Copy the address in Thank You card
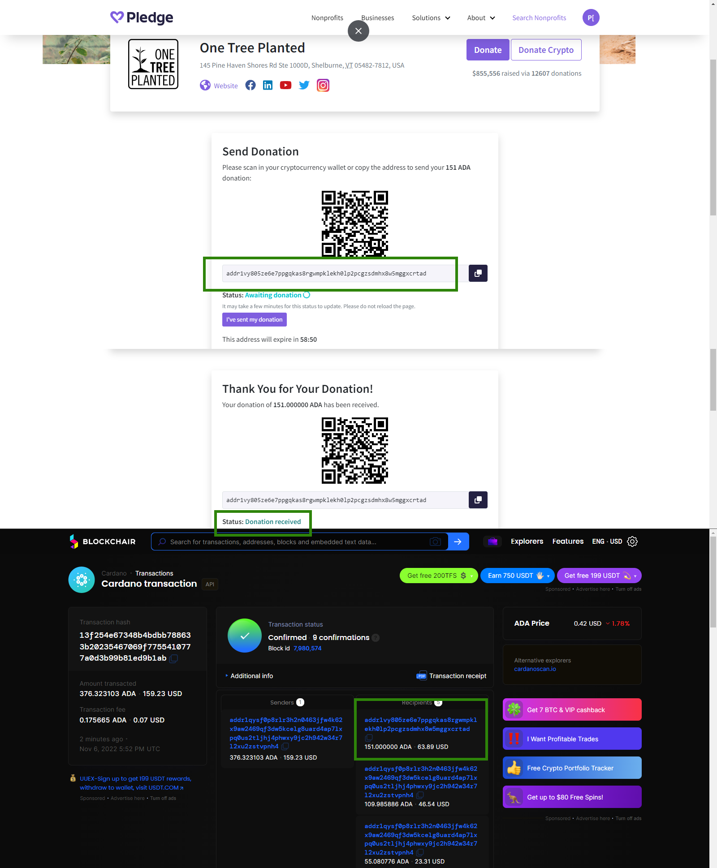Viewport: 717px width, 868px height. (478, 500)
